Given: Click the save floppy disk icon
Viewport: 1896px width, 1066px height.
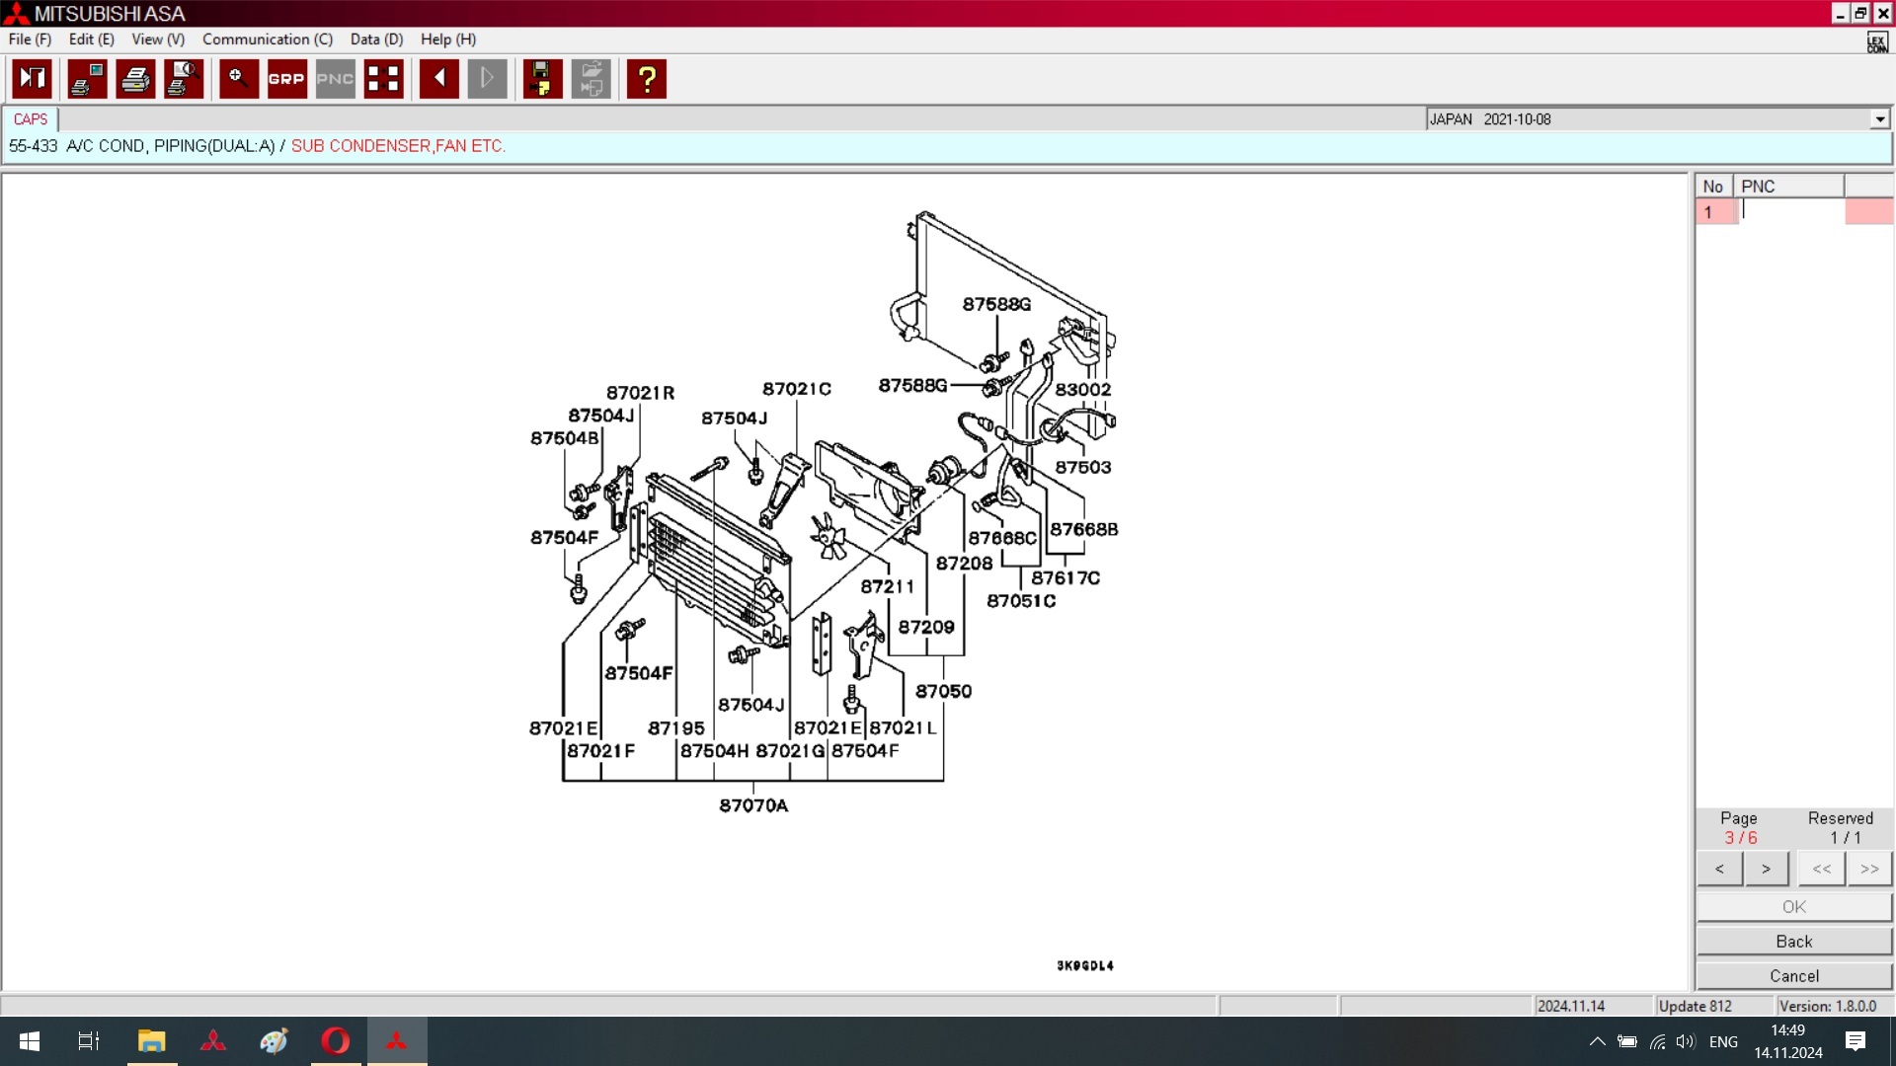Looking at the screenshot, I should pyautogui.click(x=541, y=79).
